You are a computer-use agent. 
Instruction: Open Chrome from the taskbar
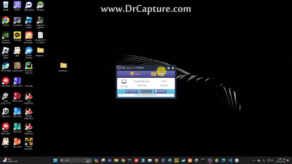tap(123, 160)
